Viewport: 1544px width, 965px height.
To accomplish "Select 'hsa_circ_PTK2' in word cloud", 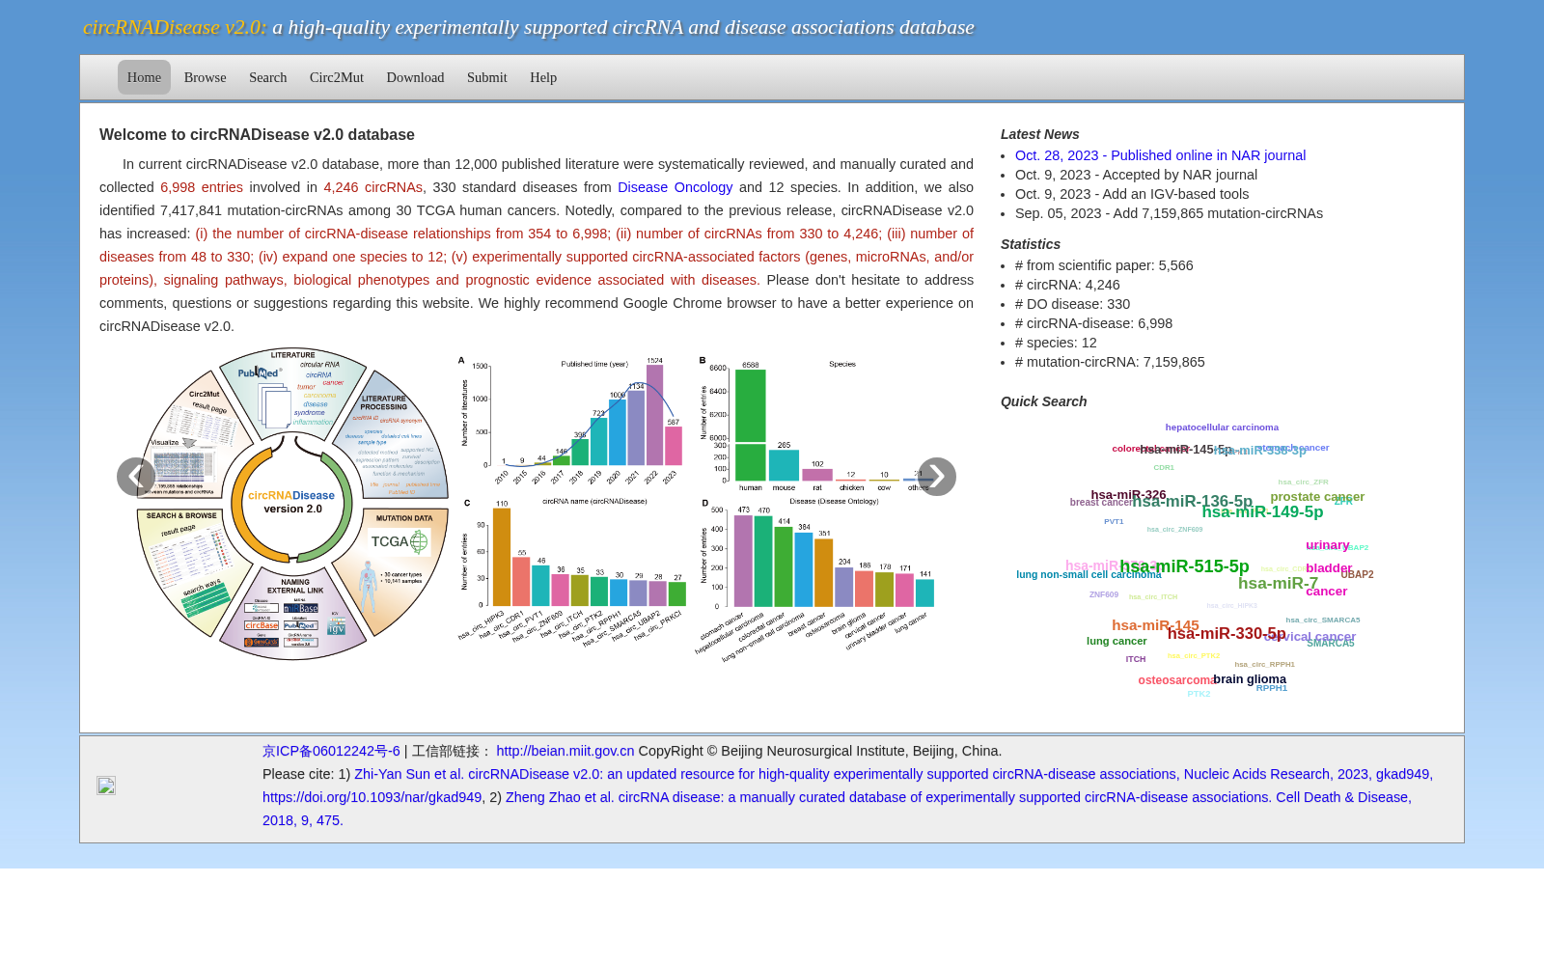I will [x=1194, y=656].
